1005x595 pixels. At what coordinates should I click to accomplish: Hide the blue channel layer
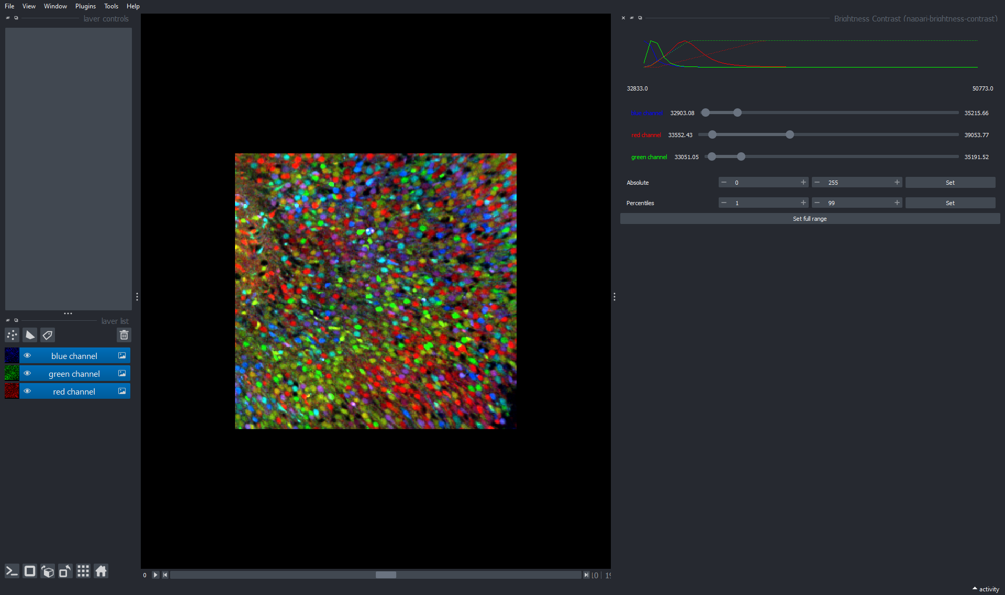(27, 355)
